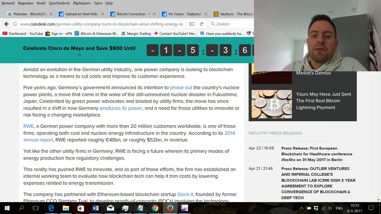Open Microsoft Word from the taskbar

point(96,208)
